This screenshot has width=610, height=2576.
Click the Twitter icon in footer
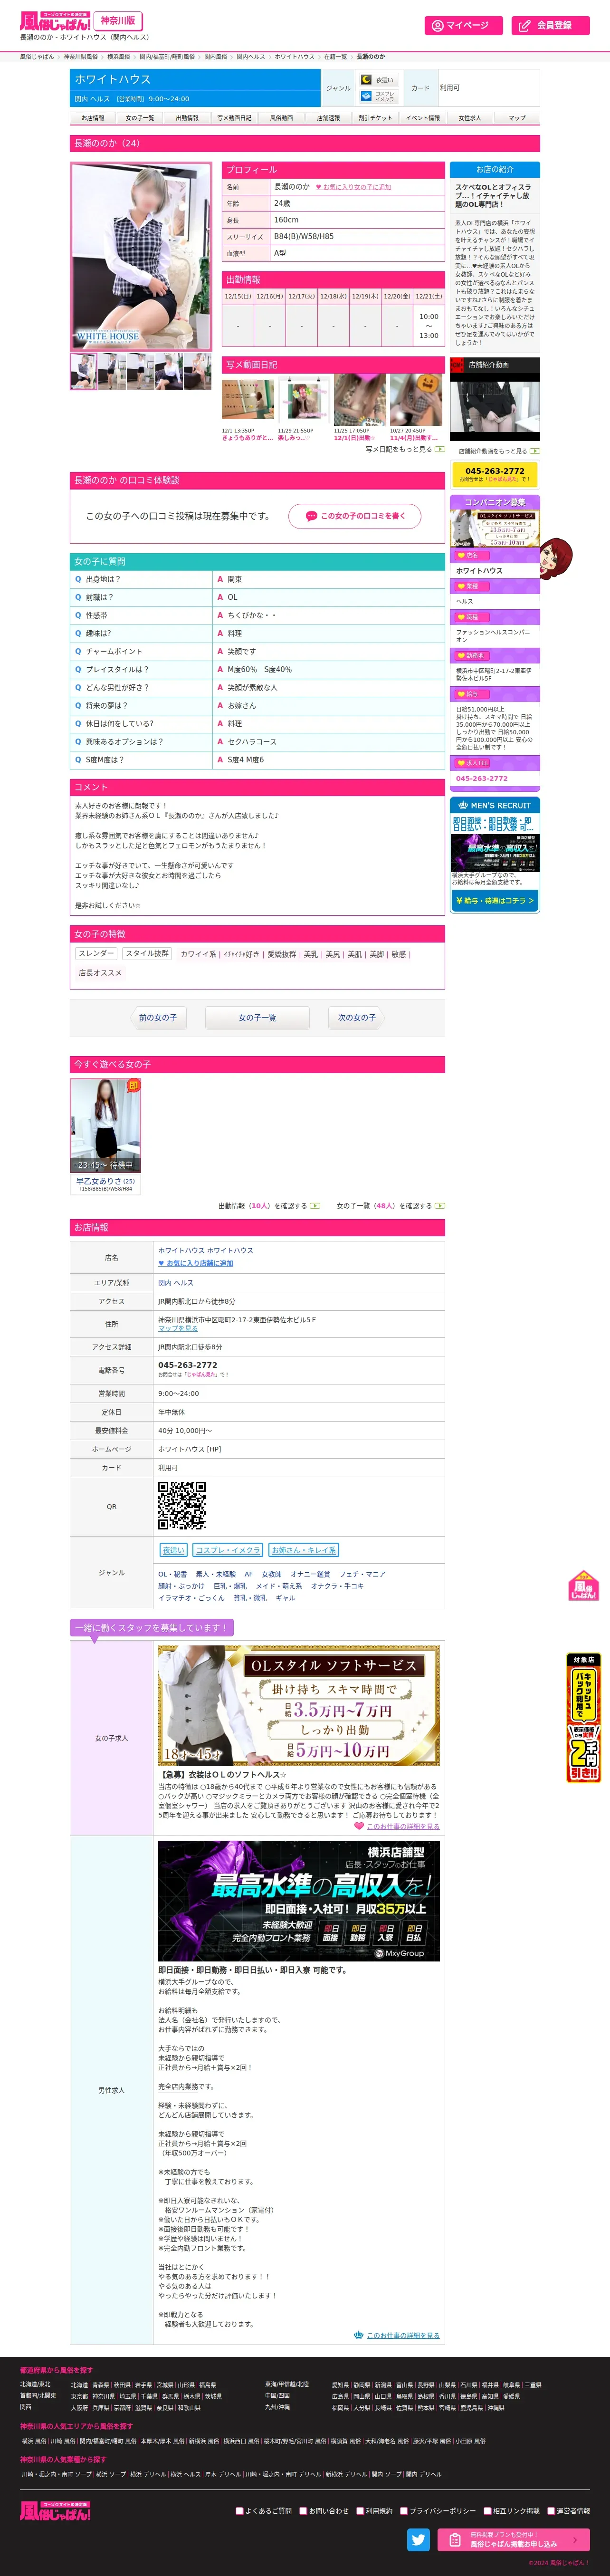(419, 2539)
